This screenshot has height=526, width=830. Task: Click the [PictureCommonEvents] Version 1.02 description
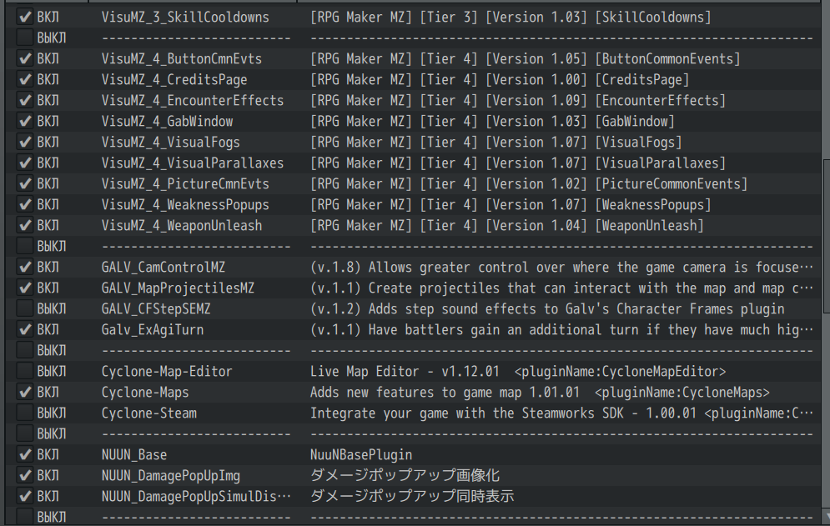coord(529,183)
